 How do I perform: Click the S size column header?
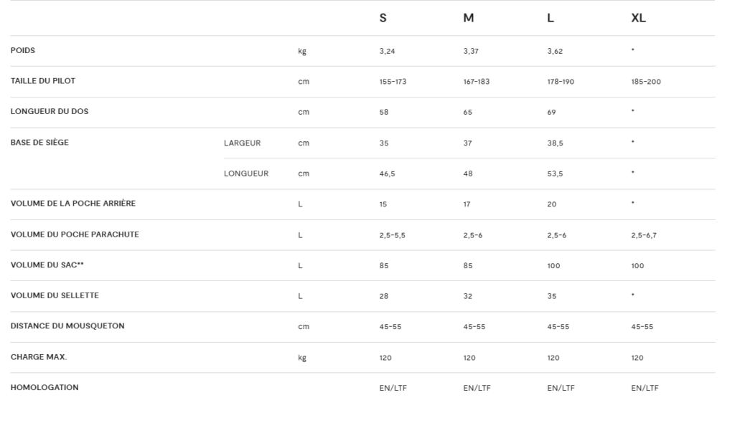pyautogui.click(x=383, y=18)
